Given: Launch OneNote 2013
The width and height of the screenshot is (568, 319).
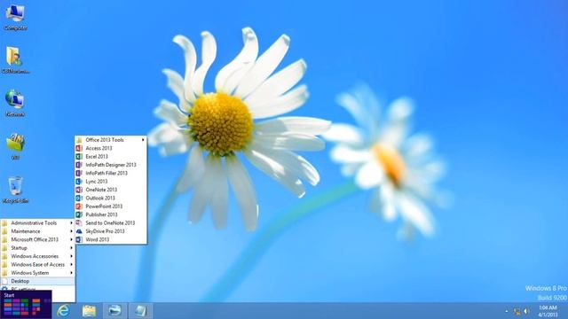Looking at the screenshot, I should pos(111,190).
